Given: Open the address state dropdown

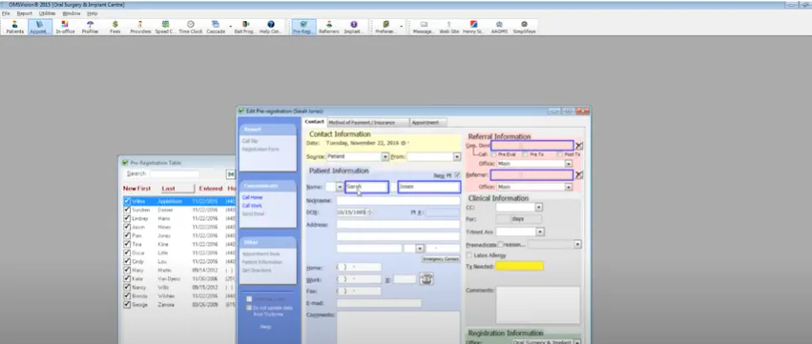Looking at the screenshot, I should [420, 249].
